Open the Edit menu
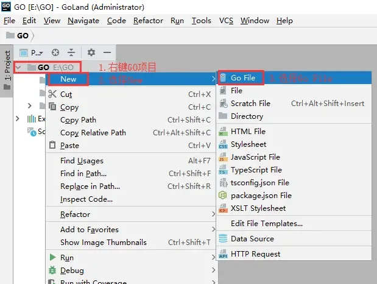Screen dimensions: 377x284 tap(29, 21)
